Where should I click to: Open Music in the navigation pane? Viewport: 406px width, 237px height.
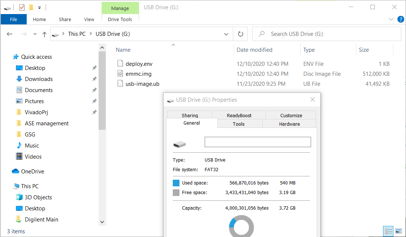[32, 146]
